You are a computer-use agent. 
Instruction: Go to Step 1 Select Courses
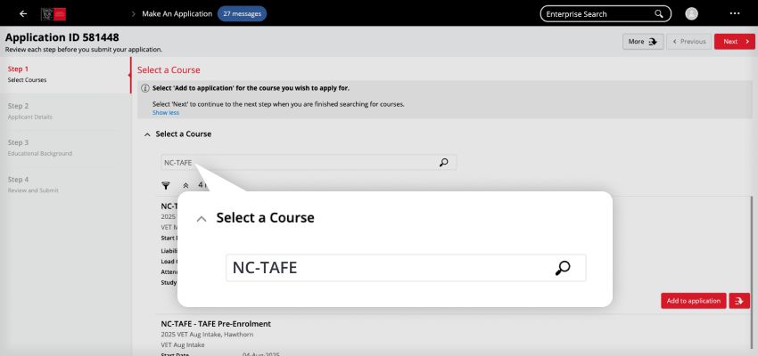pos(27,74)
